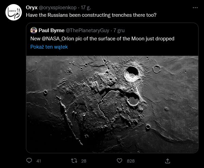204x168 pixels.
Task: Open the Moon surface photo
Action: coord(112,104)
